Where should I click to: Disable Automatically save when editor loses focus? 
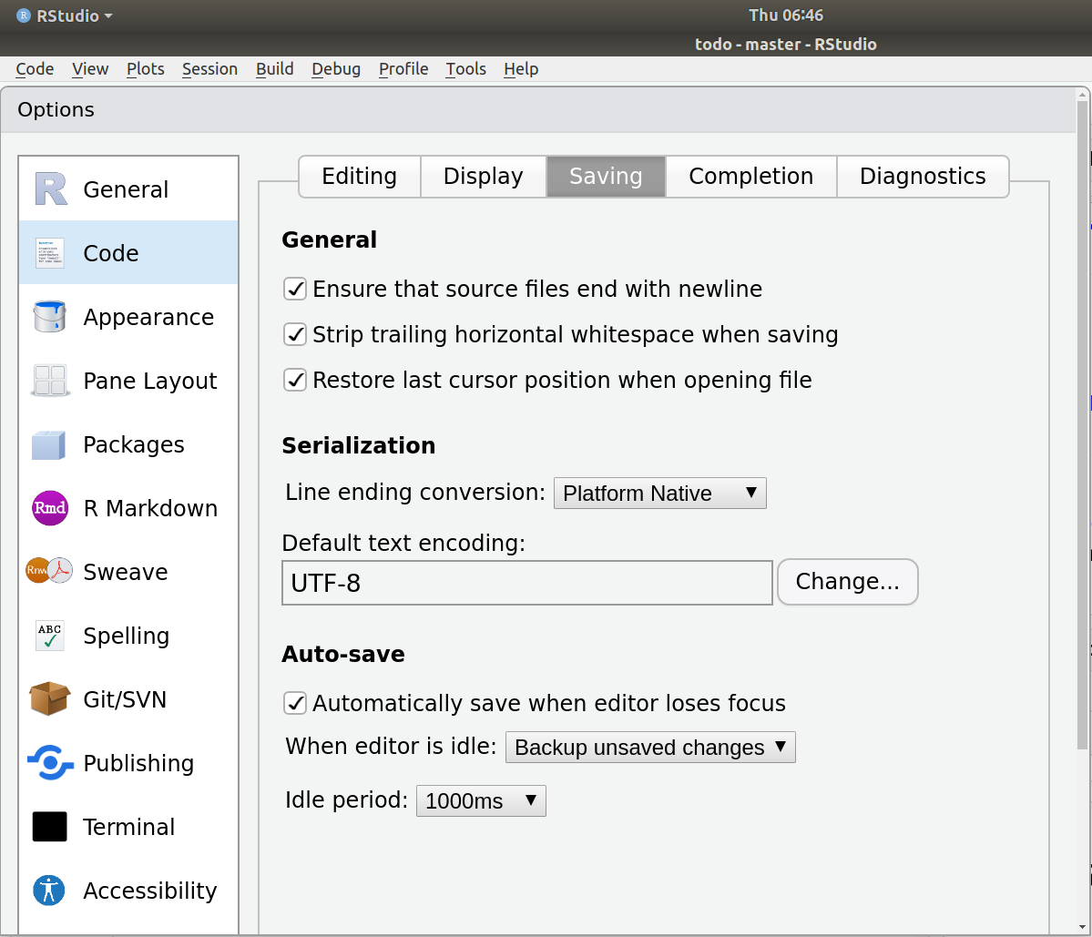(295, 703)
